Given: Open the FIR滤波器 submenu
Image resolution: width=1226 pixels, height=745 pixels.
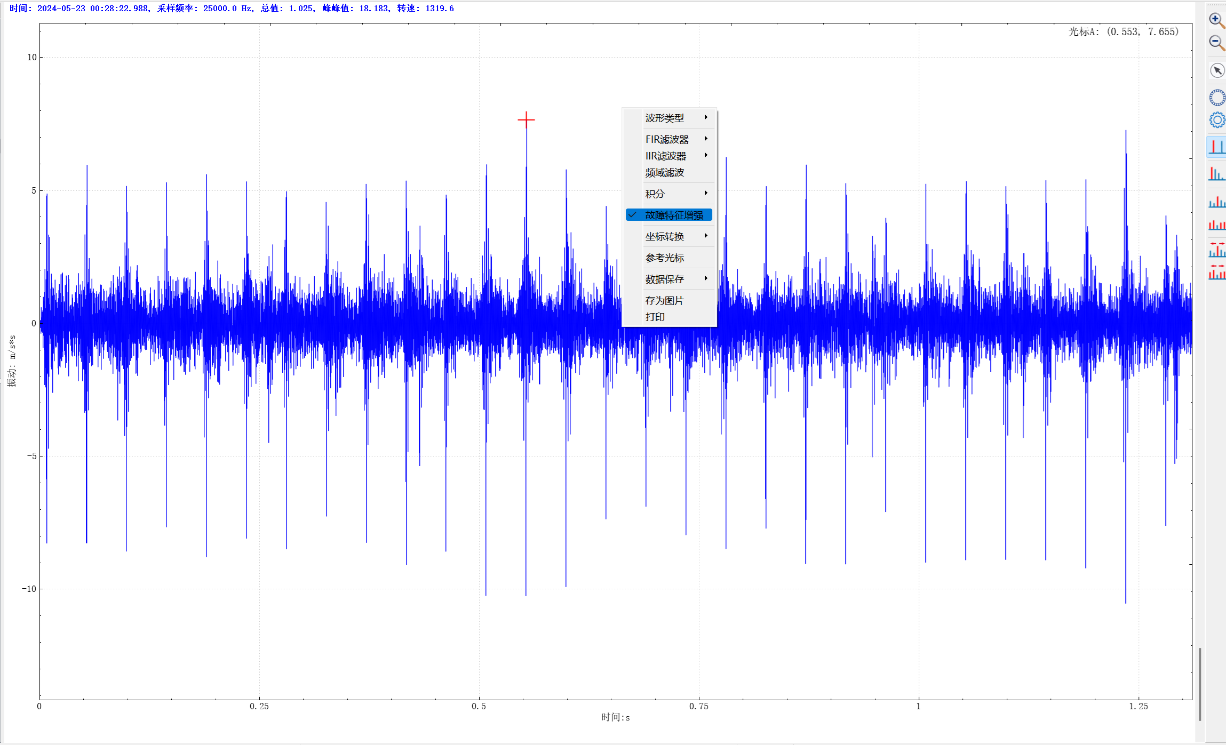Looking at the screenshot, I should click(x=669, y=139).
